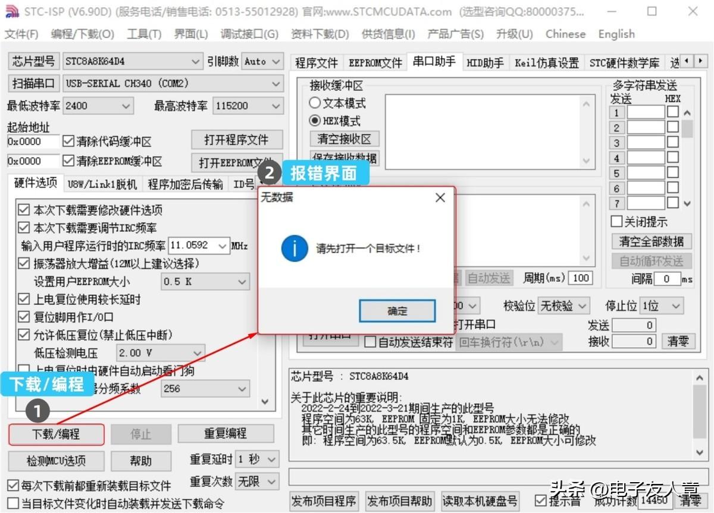
Task: Select HEX模式 radio button
Action: 315,121
